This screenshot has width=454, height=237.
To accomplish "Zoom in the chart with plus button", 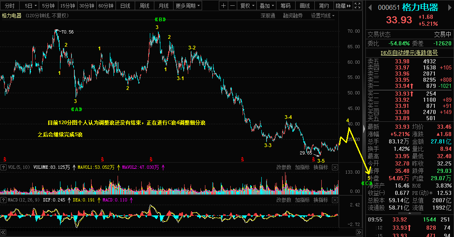I will pos(223,5).
